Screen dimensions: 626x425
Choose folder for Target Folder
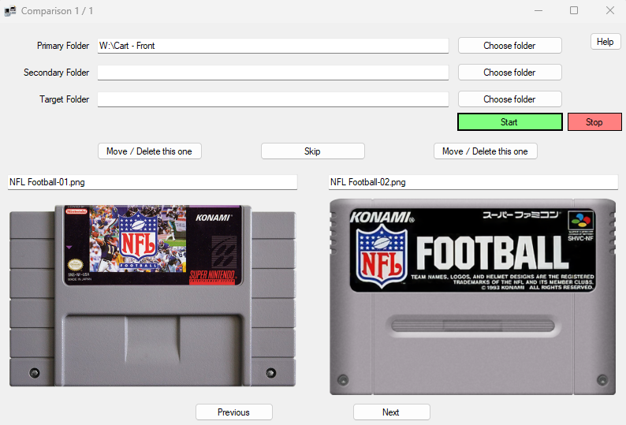[510, 99]
